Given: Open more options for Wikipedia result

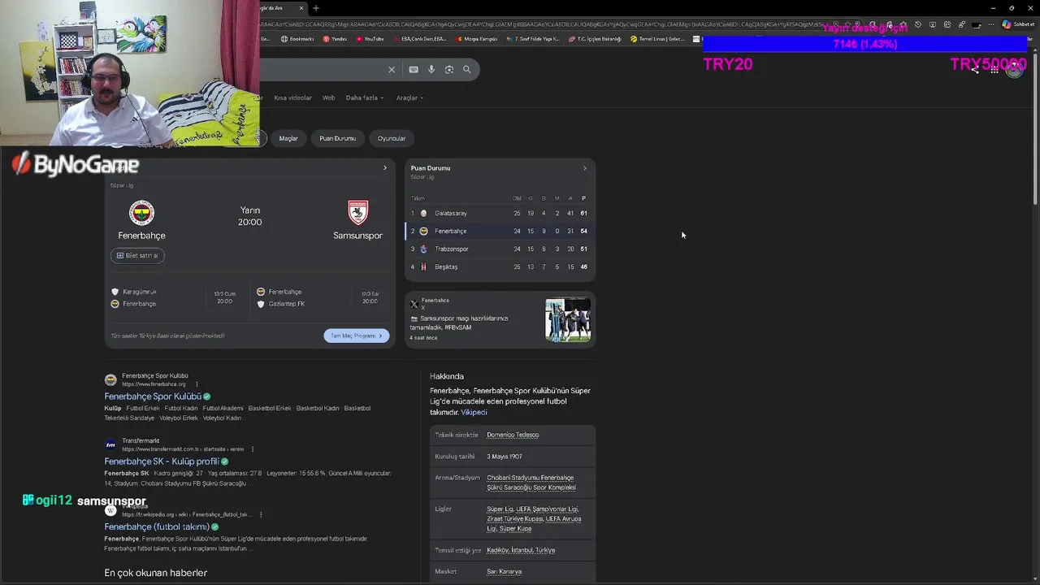Looking at the screenshot, I should click(262, 514).
